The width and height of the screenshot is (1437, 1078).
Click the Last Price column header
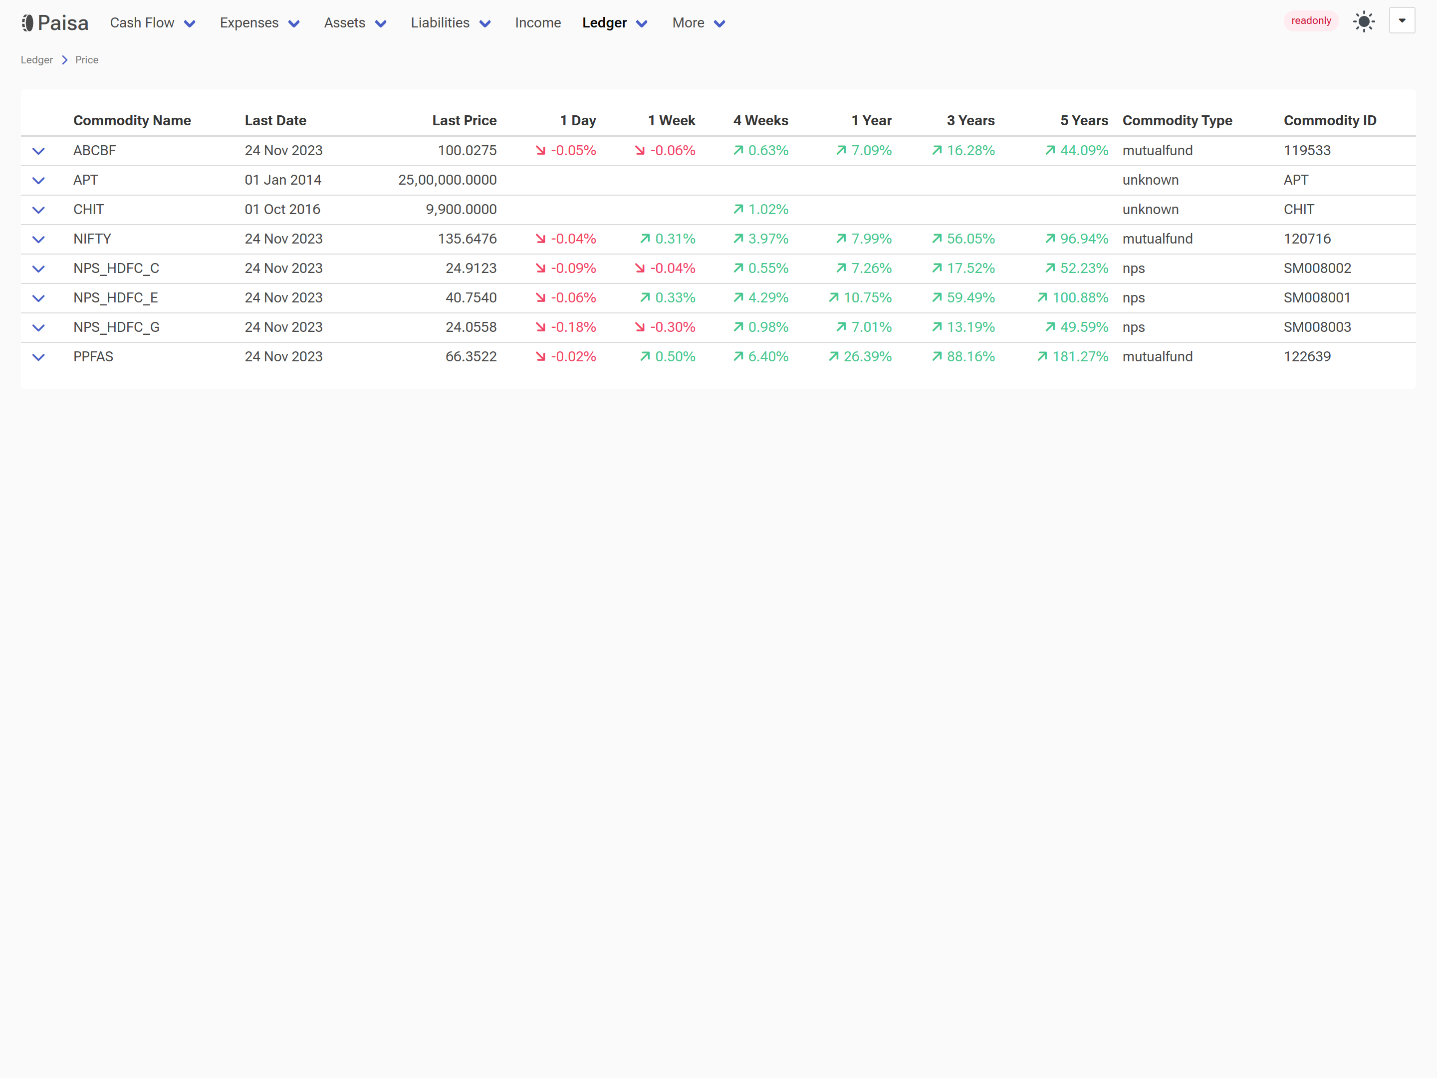click(x=465, y=120)
